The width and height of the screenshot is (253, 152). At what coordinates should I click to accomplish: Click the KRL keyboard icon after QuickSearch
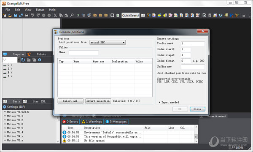(x=143, y=15)
